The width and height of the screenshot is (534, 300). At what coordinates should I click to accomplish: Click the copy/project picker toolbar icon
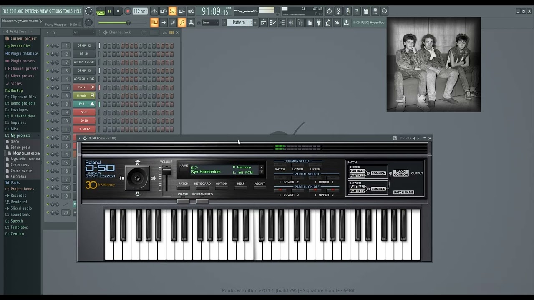tap(310, 22)
